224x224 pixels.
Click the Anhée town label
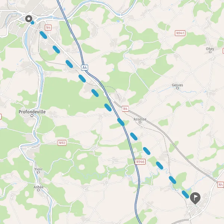point(38,187)
